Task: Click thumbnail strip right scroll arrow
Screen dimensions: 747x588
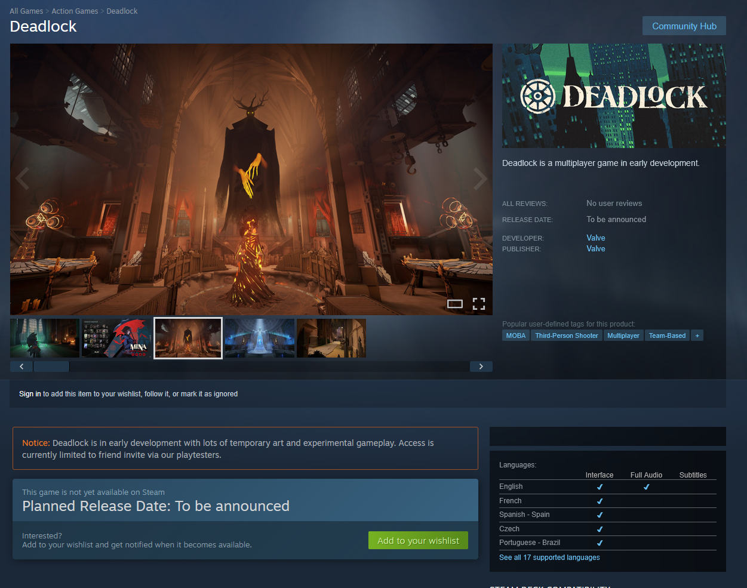Action: tap(481, 367)
